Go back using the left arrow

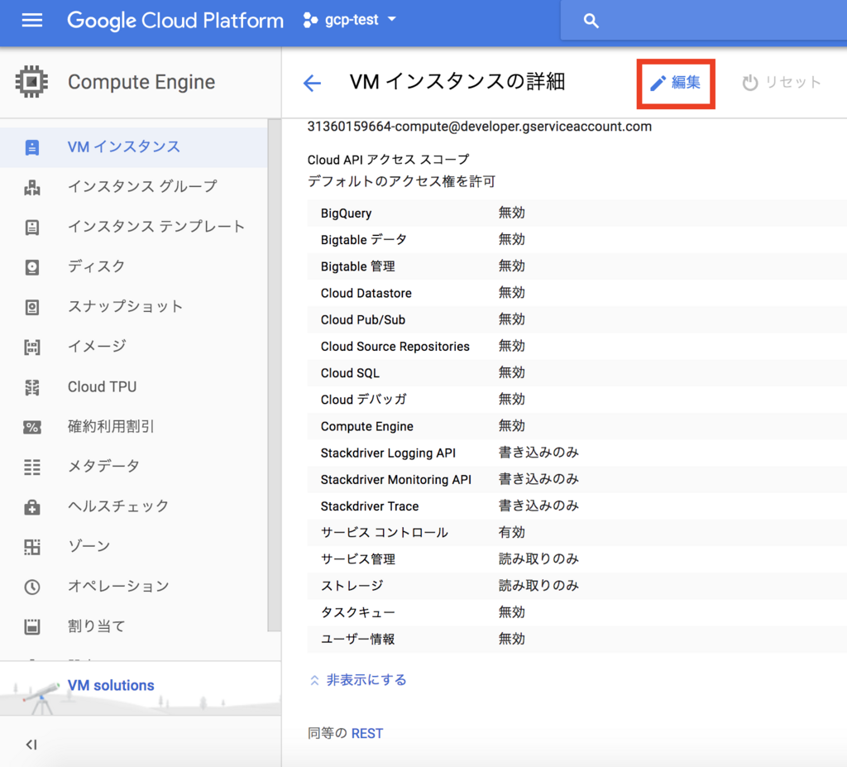(x=312, y=83)
